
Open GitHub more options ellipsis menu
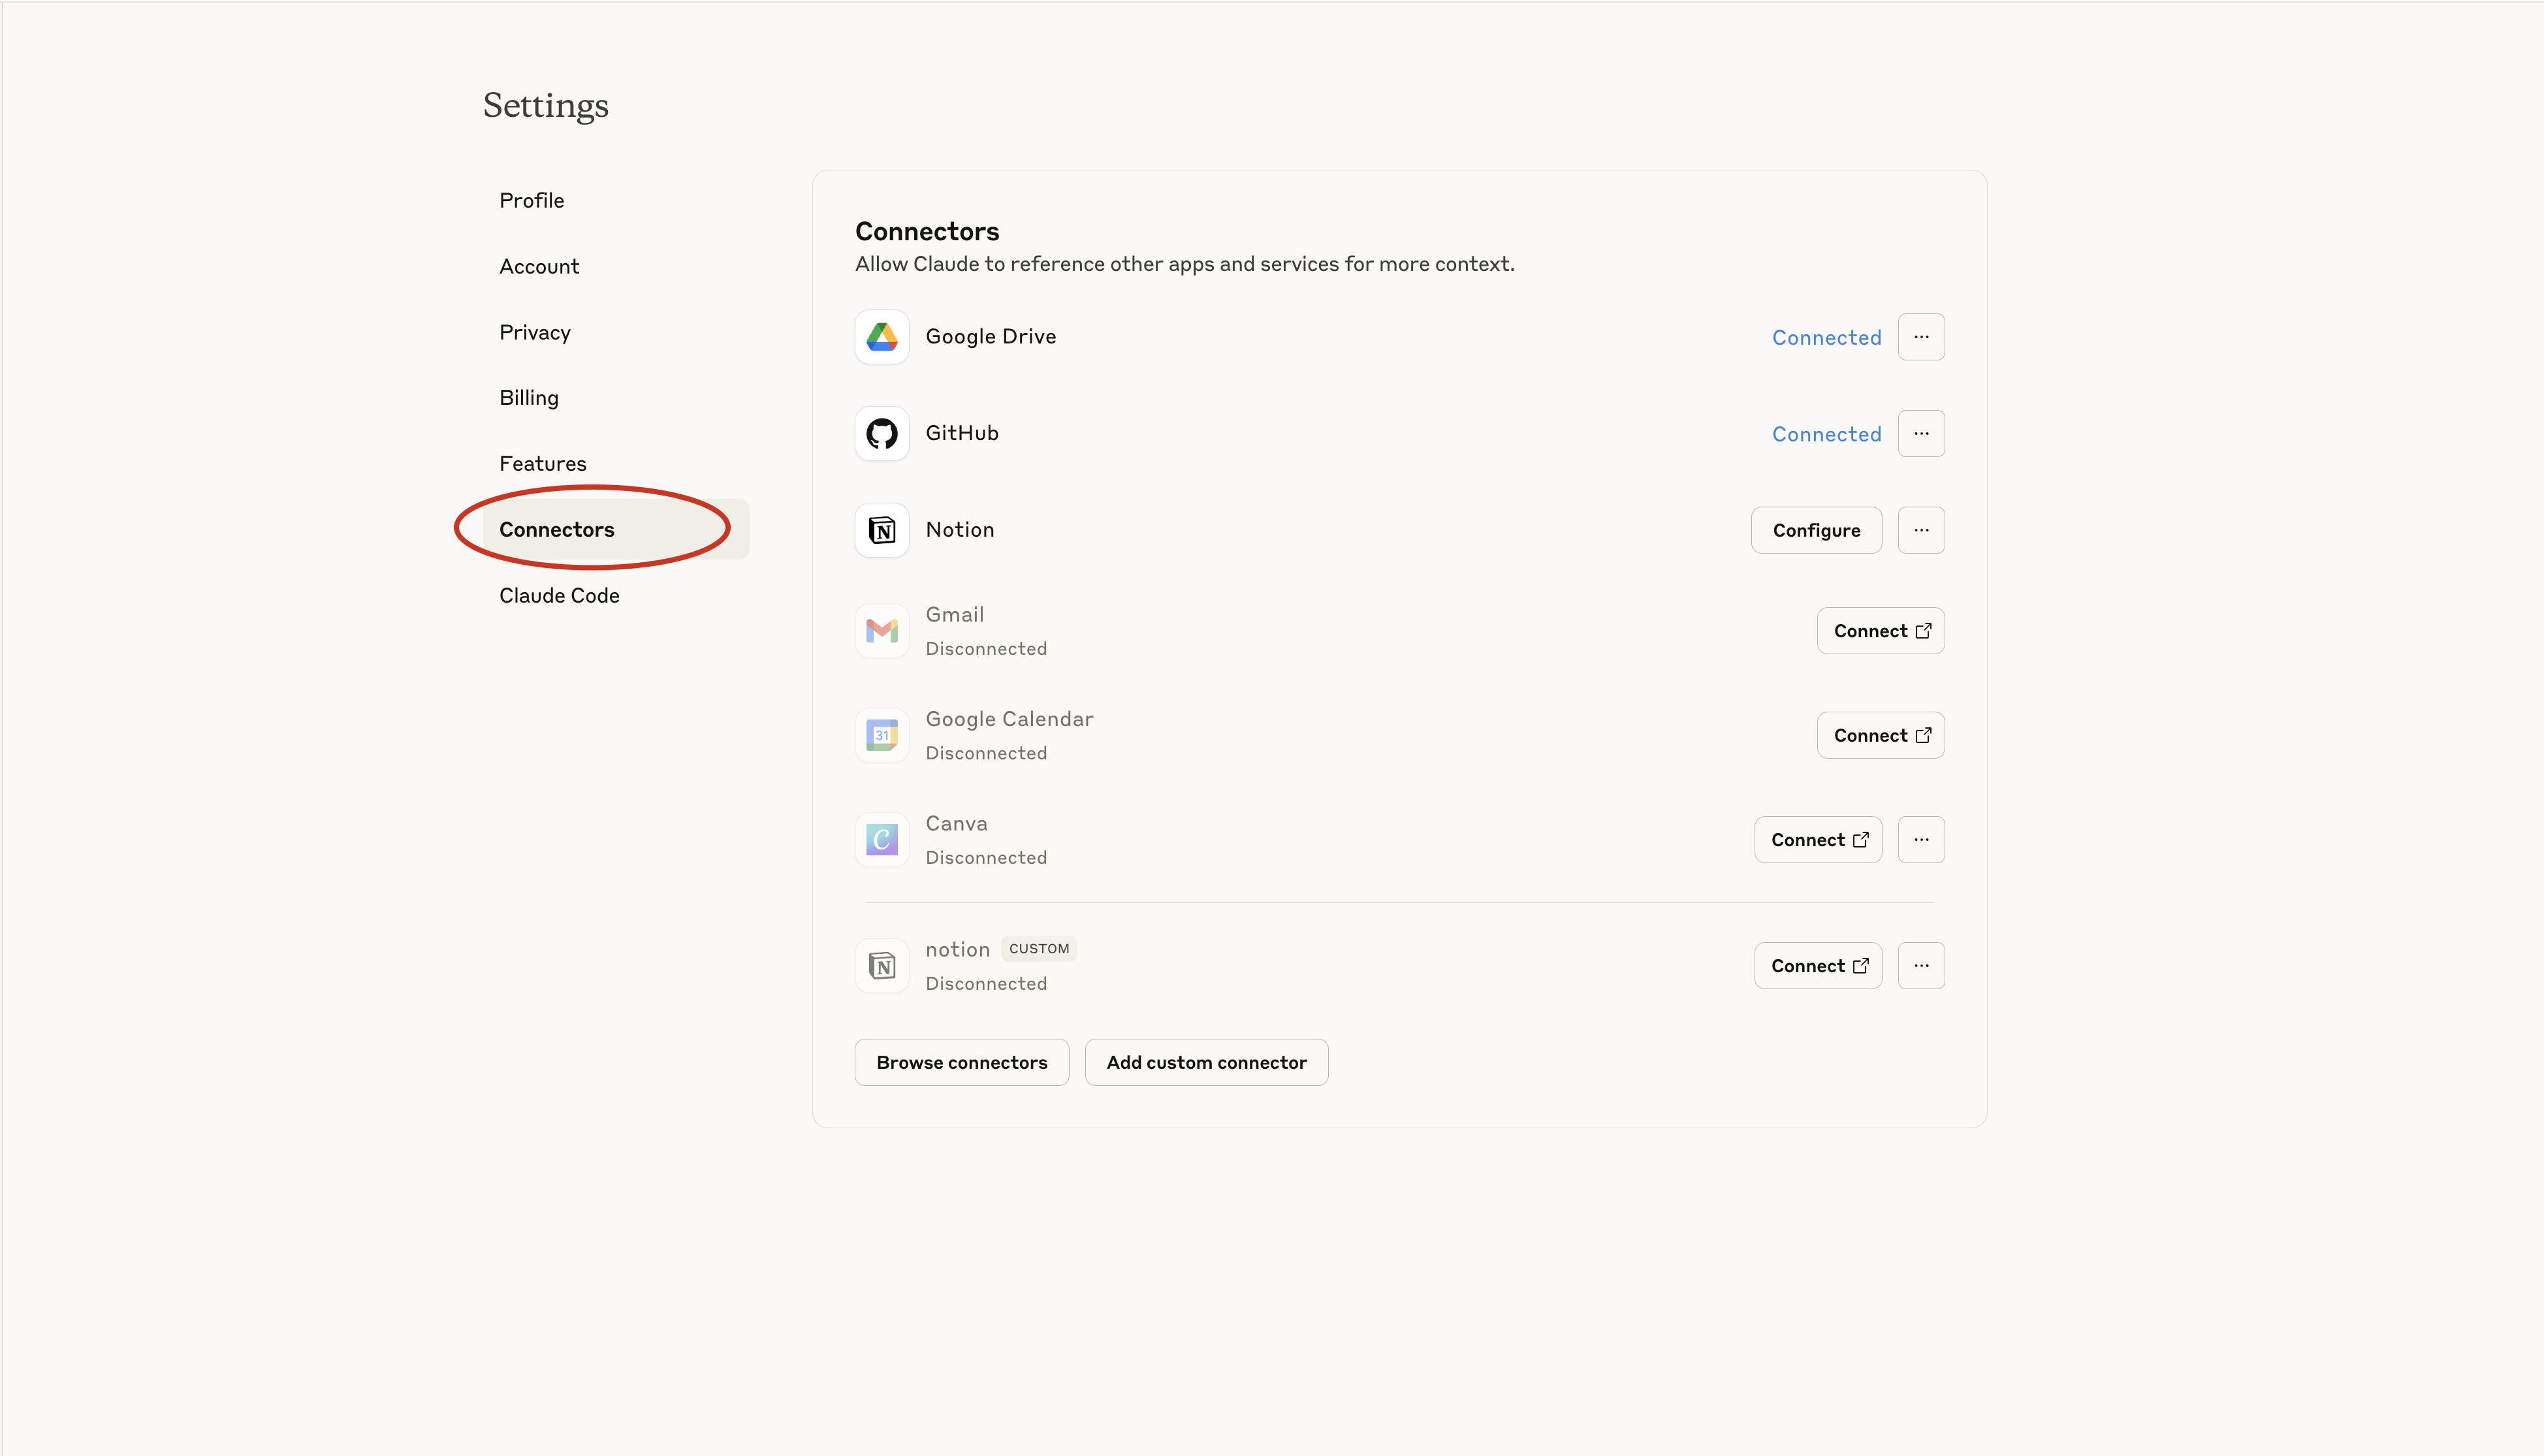[x=1920, y=433]
